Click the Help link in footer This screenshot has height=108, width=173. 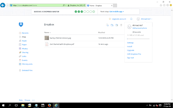(21, 100)
